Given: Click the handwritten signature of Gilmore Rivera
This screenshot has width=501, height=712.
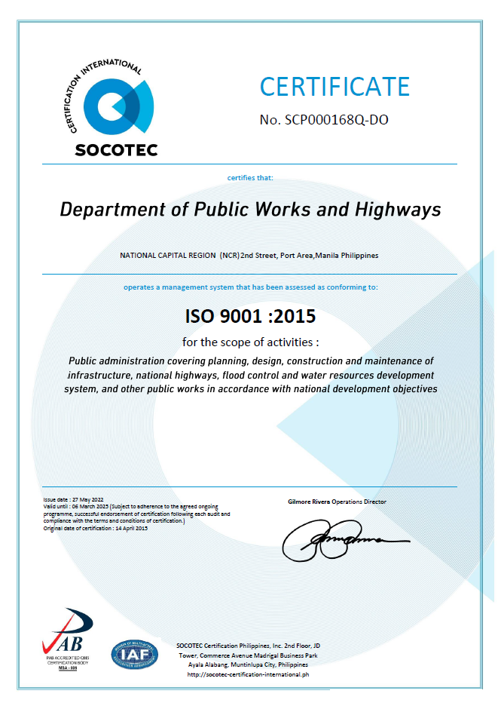Looking at the screenshot, I should coord(346,540).
